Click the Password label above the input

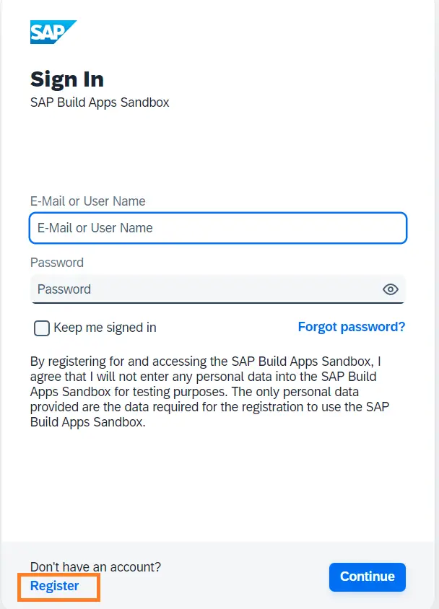tap(57, 263)
